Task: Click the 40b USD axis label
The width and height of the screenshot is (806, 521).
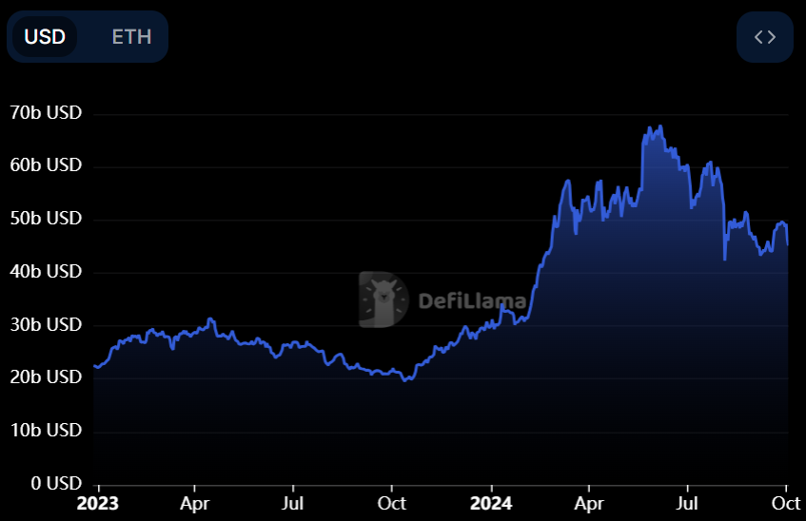Action: (44, 272)
